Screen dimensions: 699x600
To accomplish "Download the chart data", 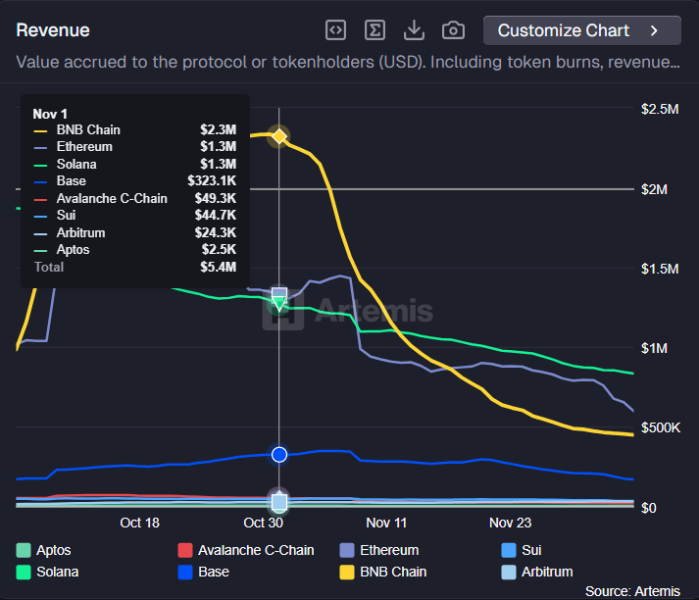I will [414, 30].
